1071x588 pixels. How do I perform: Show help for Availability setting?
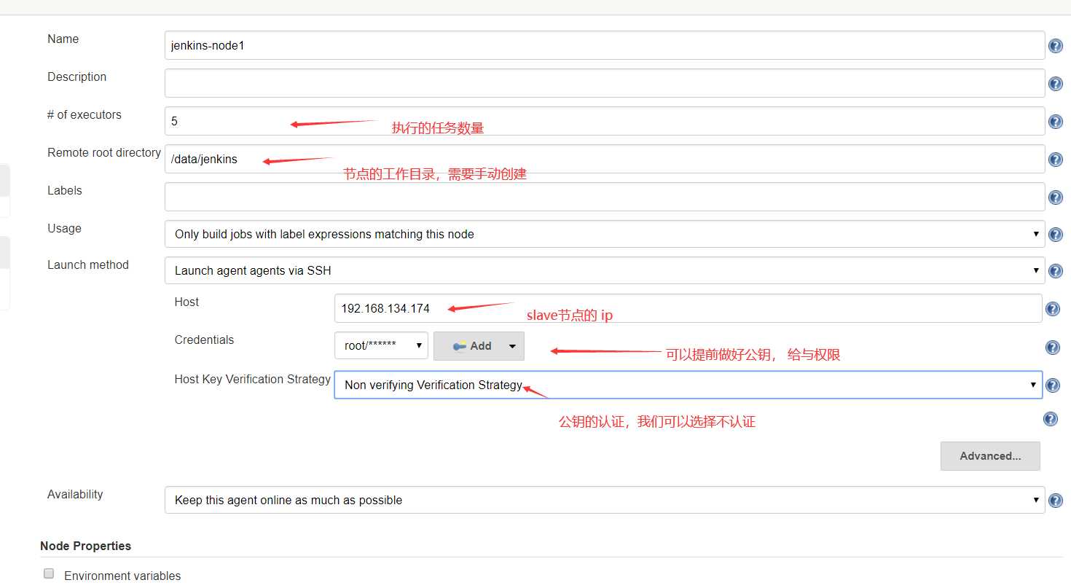pyautogui.click(x=1055, y=501)
